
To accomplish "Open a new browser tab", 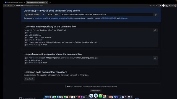I will pos(50,2).
